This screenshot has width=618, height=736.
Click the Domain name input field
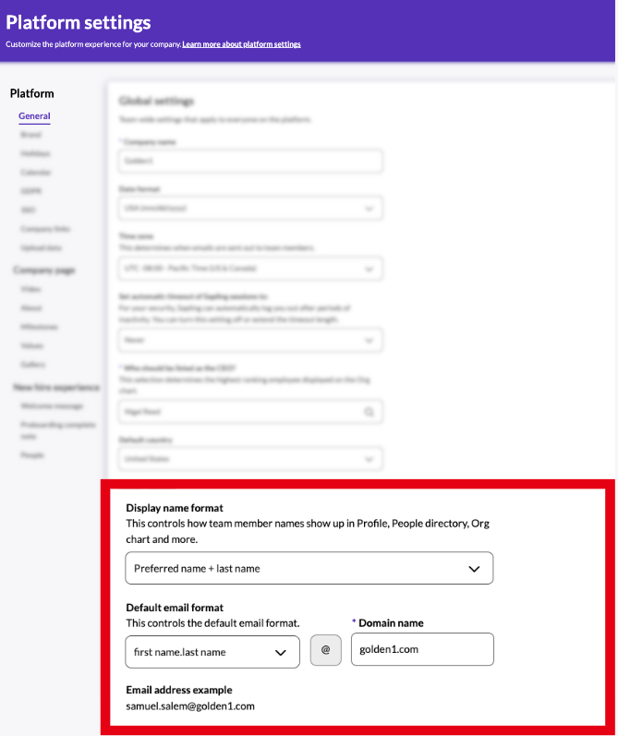[x=422, y=649]
